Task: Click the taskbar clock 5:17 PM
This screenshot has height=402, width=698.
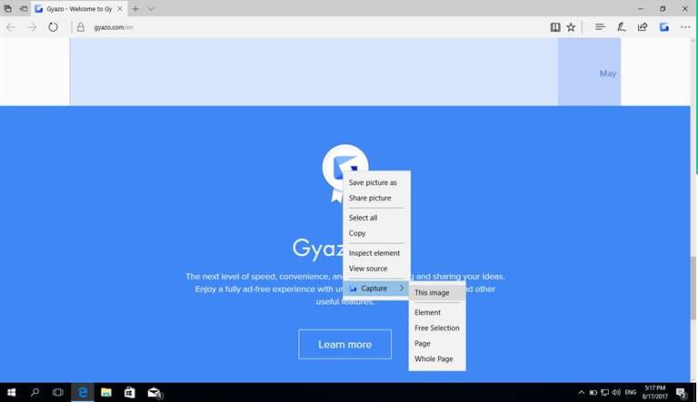Action: (654, 392)
